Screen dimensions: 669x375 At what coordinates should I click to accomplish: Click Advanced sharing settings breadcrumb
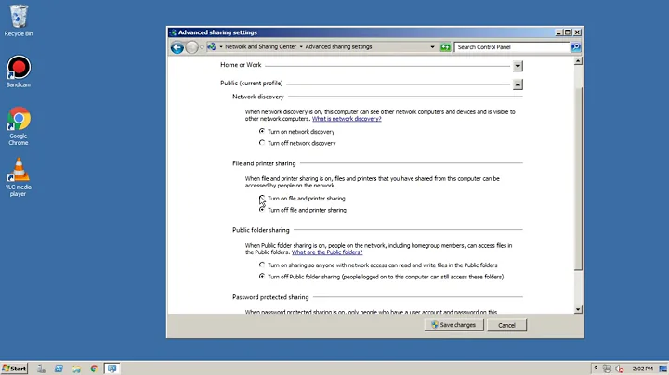[x=338, y=46]
